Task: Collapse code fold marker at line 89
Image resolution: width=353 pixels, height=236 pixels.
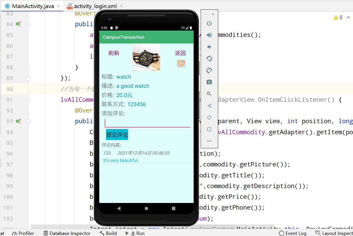Action: click(x=28, y=78)
